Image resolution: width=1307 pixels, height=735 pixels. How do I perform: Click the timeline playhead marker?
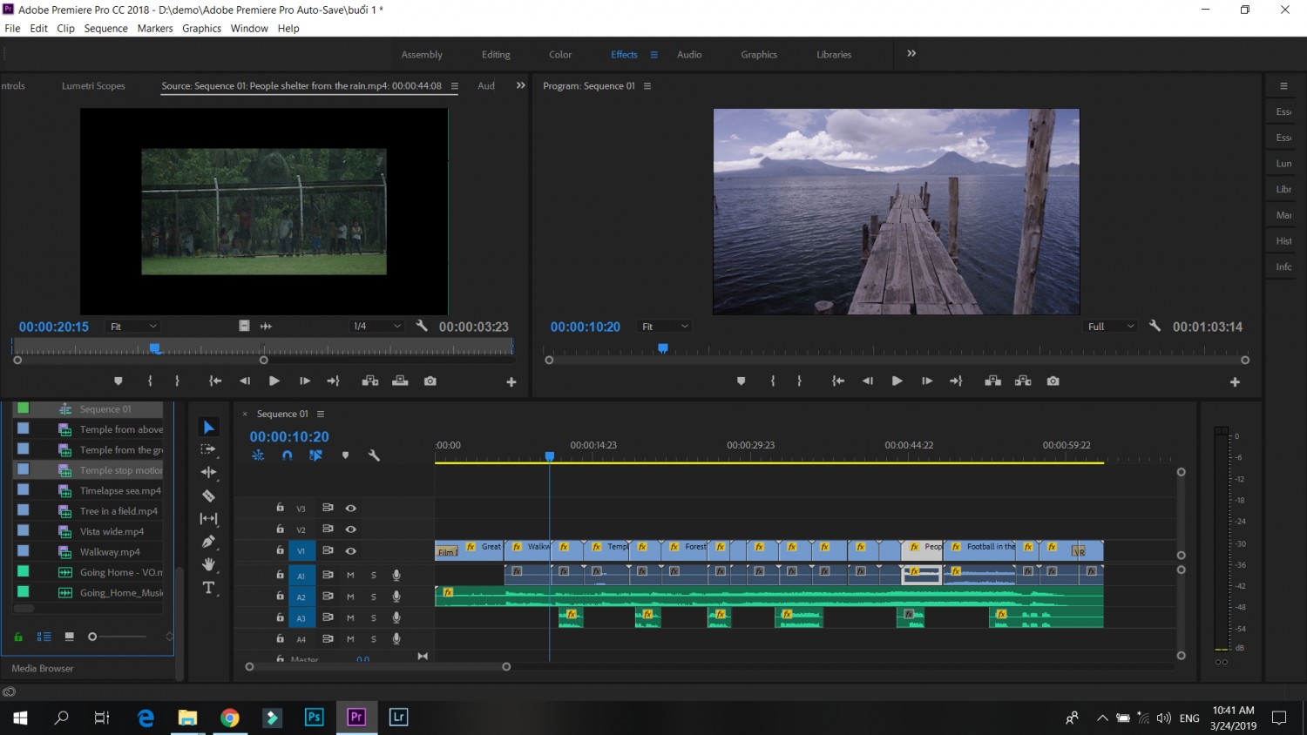[x=550, y=456]
